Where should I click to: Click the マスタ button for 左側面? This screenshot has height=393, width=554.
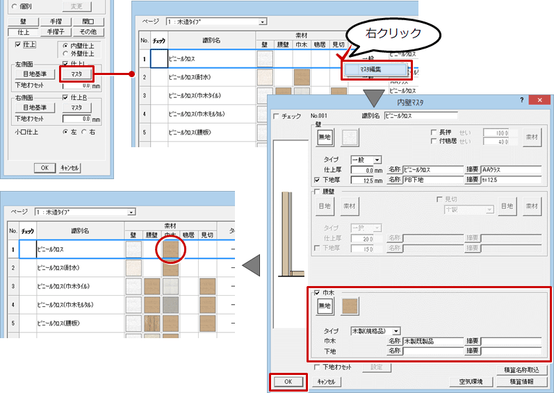76,72
